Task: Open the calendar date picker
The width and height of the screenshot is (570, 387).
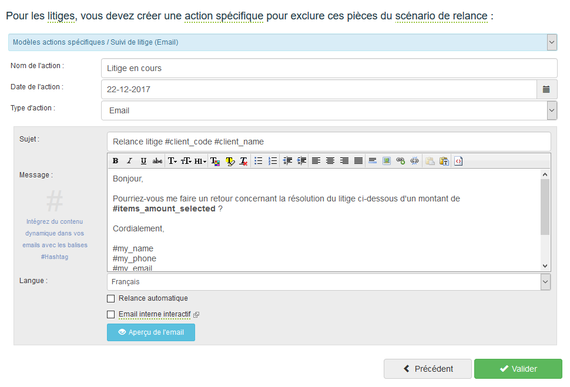Action: click(546, 89)
